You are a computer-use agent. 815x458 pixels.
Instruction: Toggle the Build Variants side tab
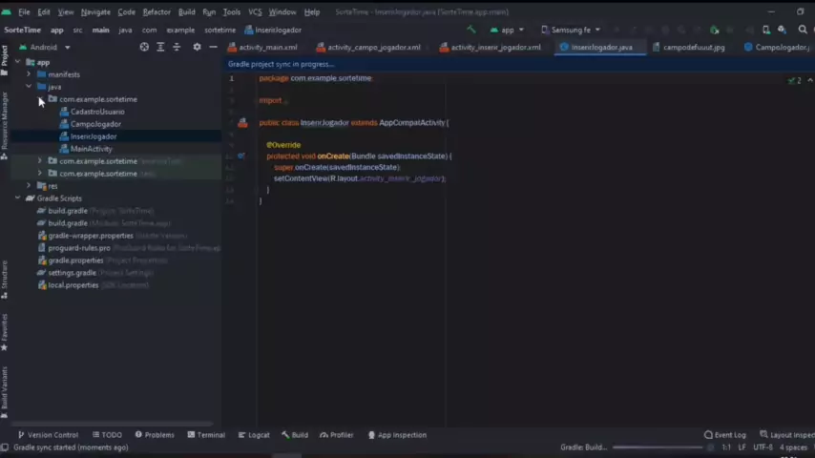tap(5, 388)
